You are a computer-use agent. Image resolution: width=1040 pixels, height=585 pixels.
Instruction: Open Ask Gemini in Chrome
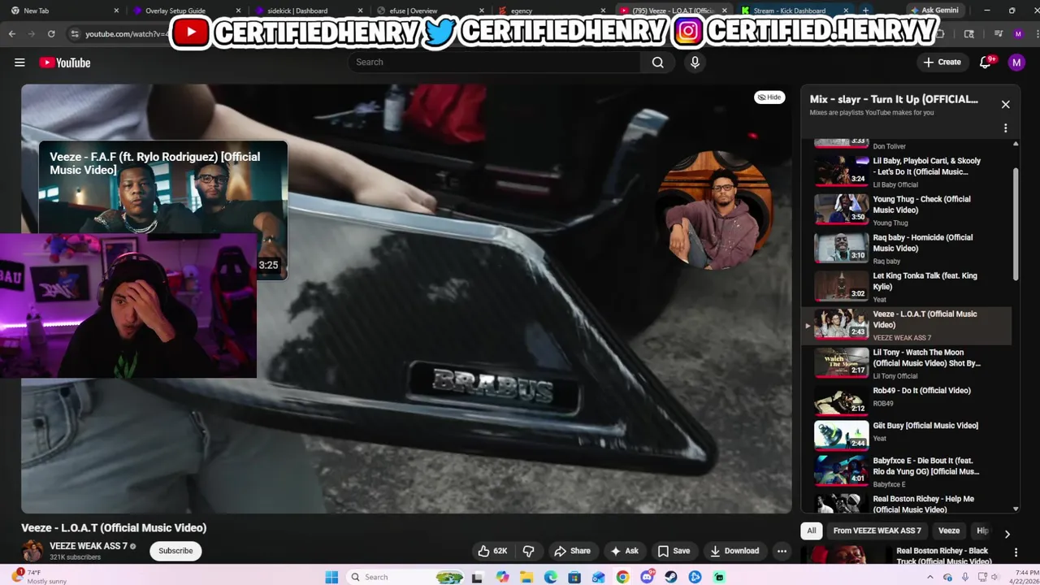[934, 11]
